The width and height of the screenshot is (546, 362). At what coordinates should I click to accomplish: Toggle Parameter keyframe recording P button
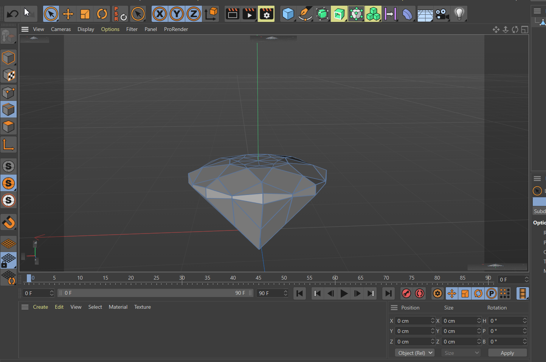pos(492,293)
